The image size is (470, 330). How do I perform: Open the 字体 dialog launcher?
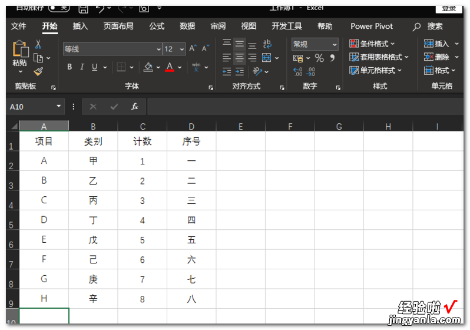(x=211, y=88)
